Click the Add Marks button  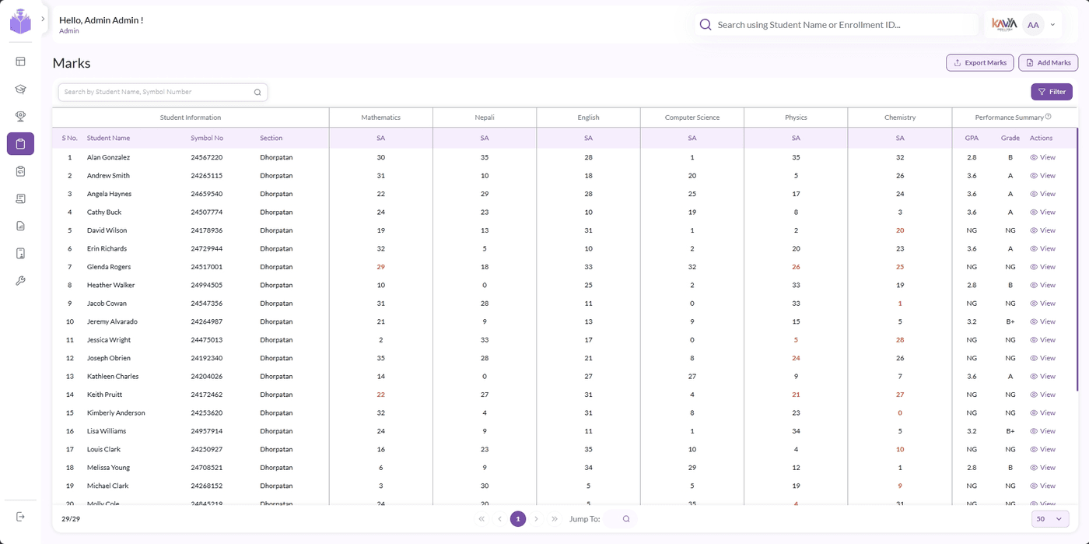tap(1048, 63)
